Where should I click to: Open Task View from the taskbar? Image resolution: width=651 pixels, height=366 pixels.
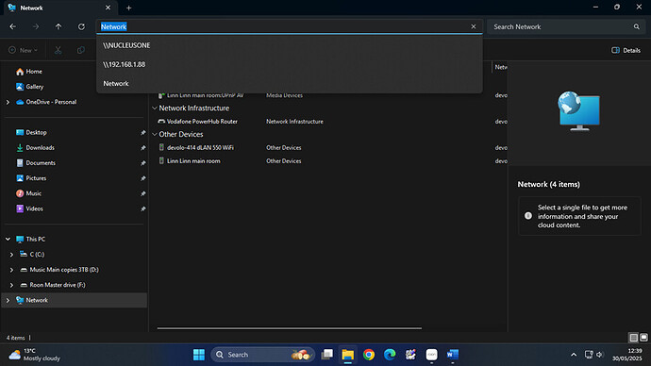coord(327,355)
